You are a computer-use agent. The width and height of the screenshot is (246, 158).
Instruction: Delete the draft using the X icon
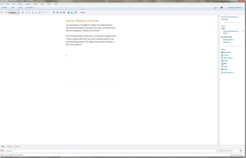tap(243, 31)
